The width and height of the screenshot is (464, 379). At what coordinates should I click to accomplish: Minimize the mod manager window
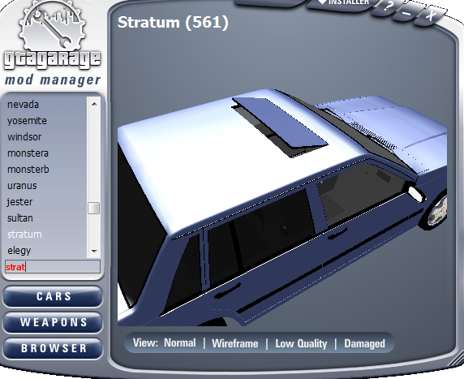click(408, 12)
